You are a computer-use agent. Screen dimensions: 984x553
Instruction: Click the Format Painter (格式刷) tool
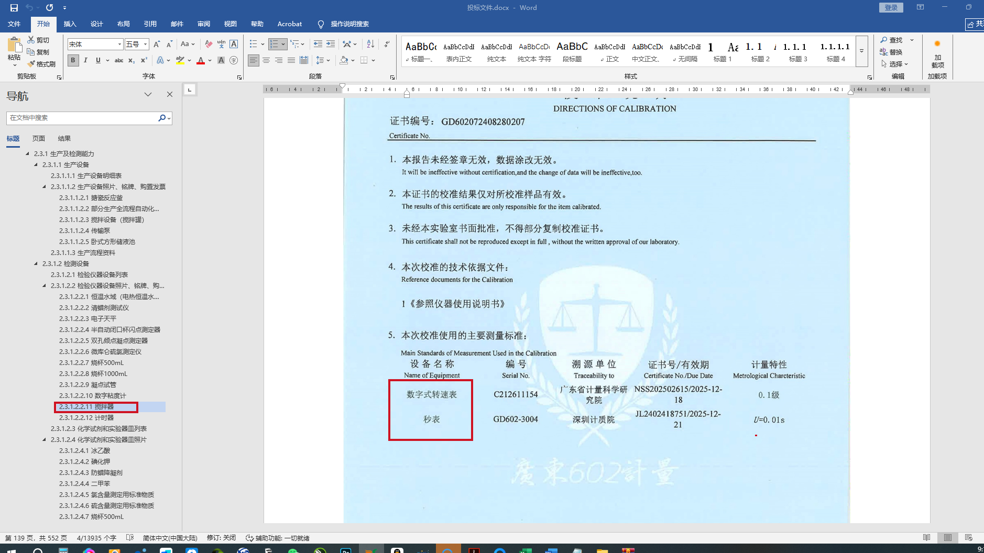(42, 64)
